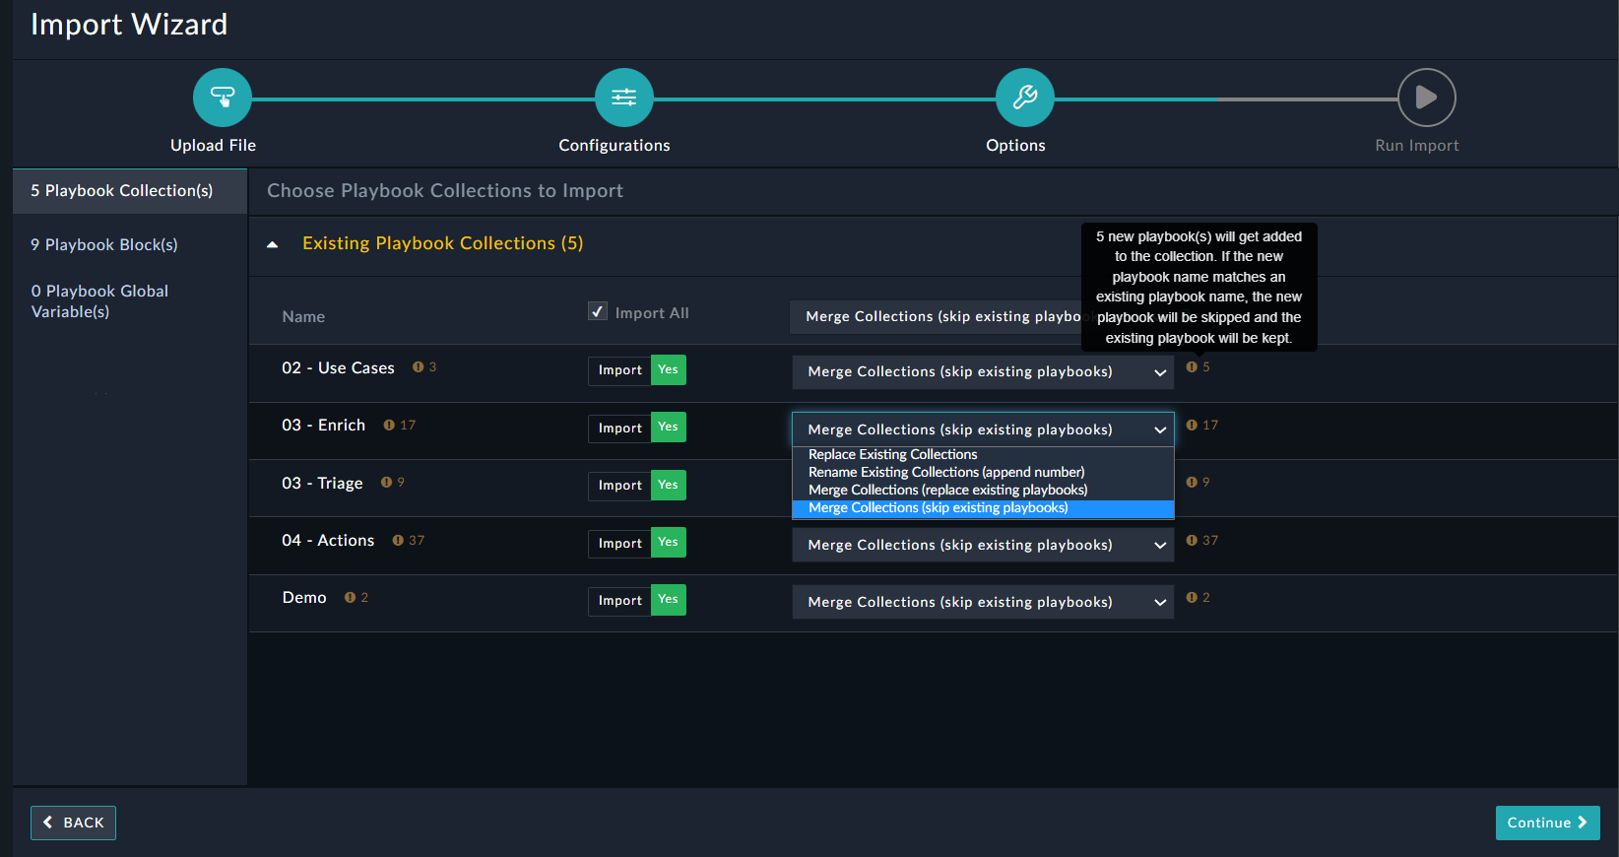Click the Continue button

click(x=1547, y=823)
